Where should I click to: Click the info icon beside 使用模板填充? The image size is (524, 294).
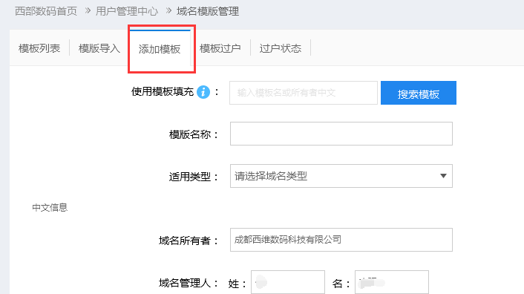(x=203, y=92)
